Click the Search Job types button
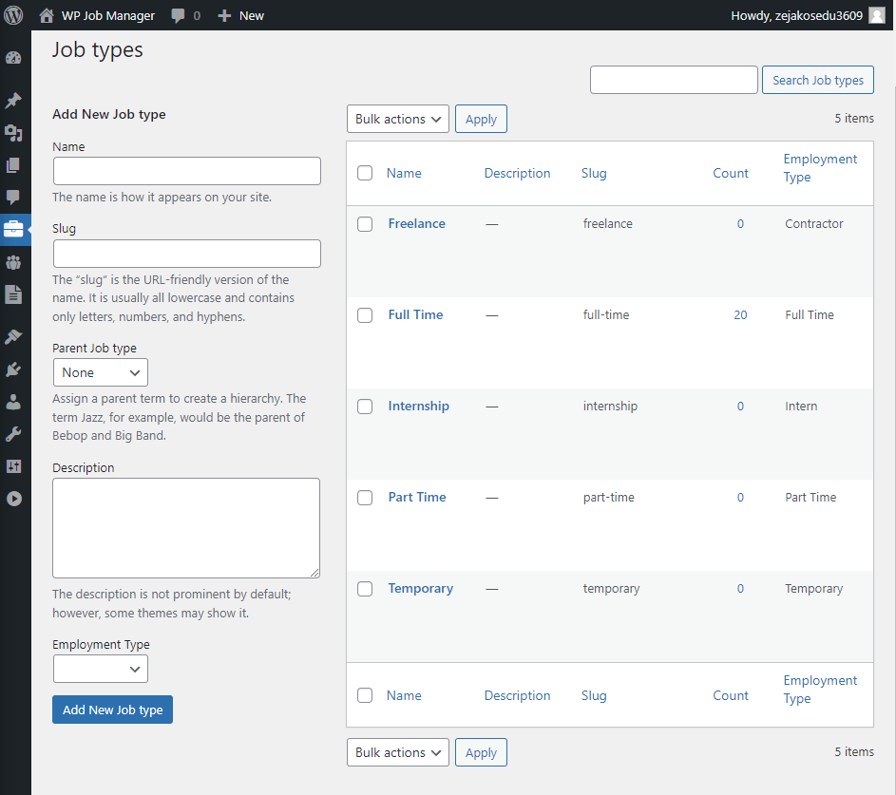Screen dimensions: 896x795 click(818, 80)
